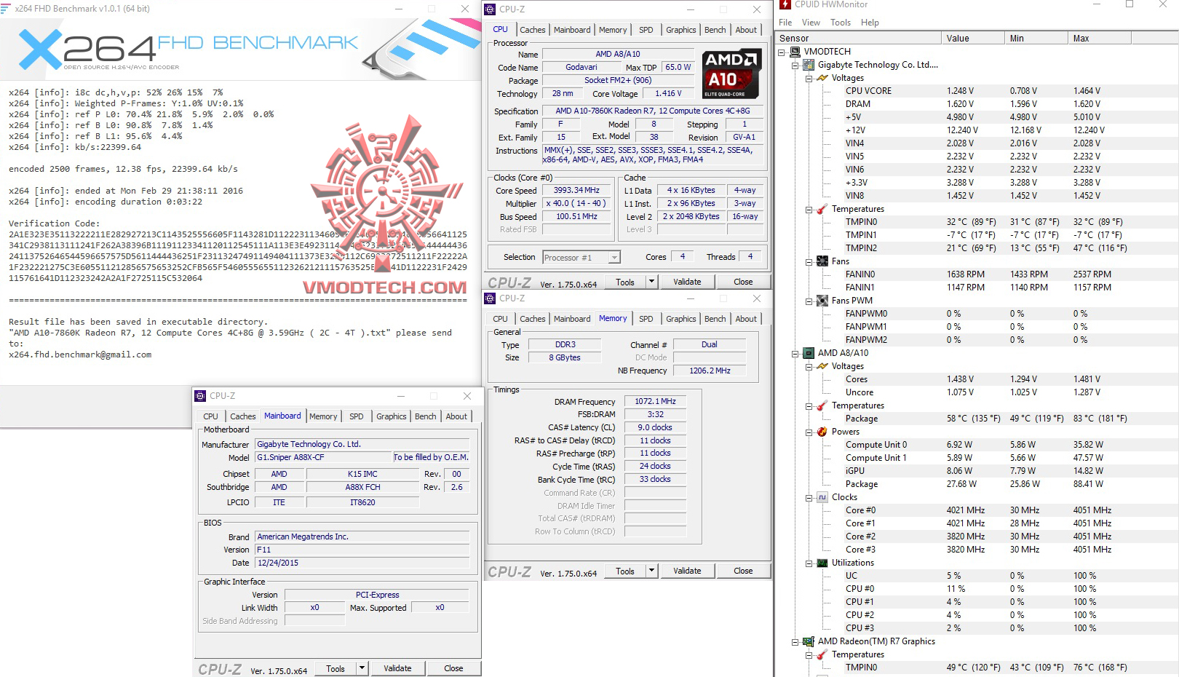Viewport: 1179px width, 677px height.
Task: Collapse the Clocks node
Action: click(809, 497)
